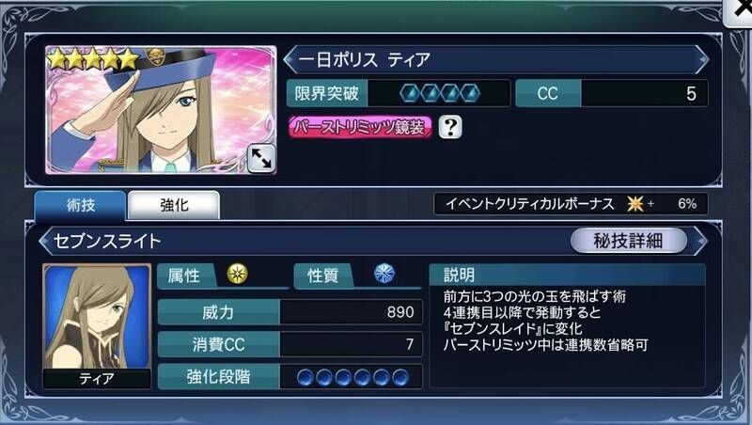Open 秘技詳細 button
This screenshot has height=425, width=752.
628,241
